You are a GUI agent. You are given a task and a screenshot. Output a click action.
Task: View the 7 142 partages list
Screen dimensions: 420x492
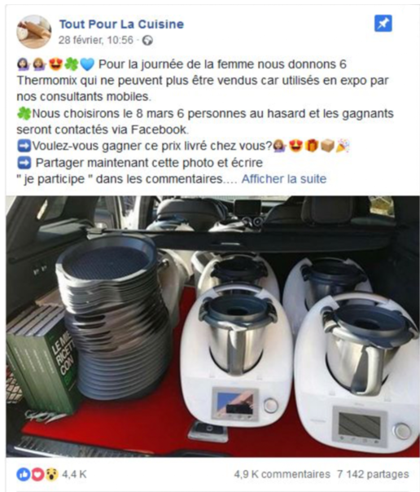click(373, 474)
